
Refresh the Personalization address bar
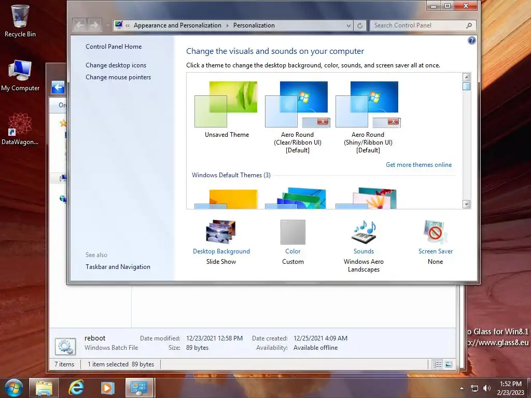point(360,25)
